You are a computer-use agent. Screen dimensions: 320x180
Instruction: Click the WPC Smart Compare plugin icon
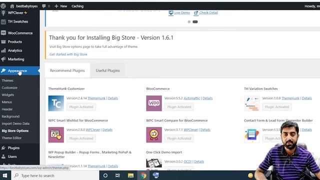[x=154, y=134]
